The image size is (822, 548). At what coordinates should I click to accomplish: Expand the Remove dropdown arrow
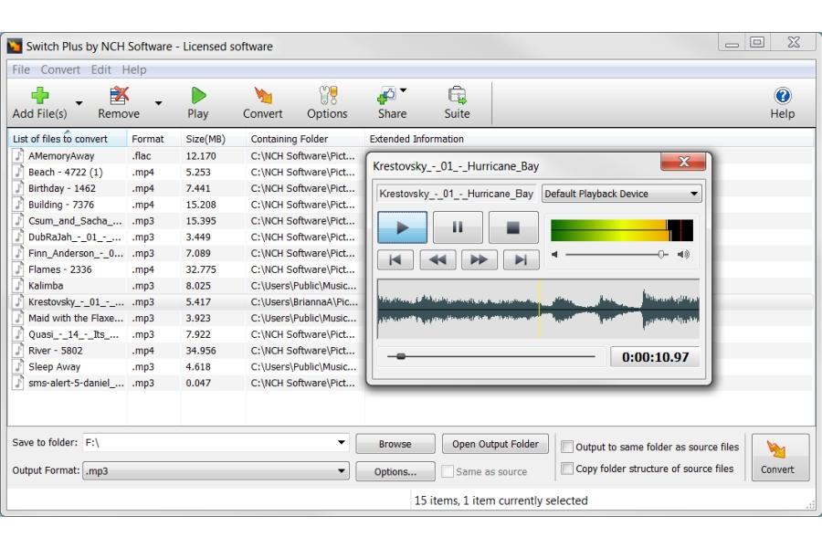pos(158,103)
